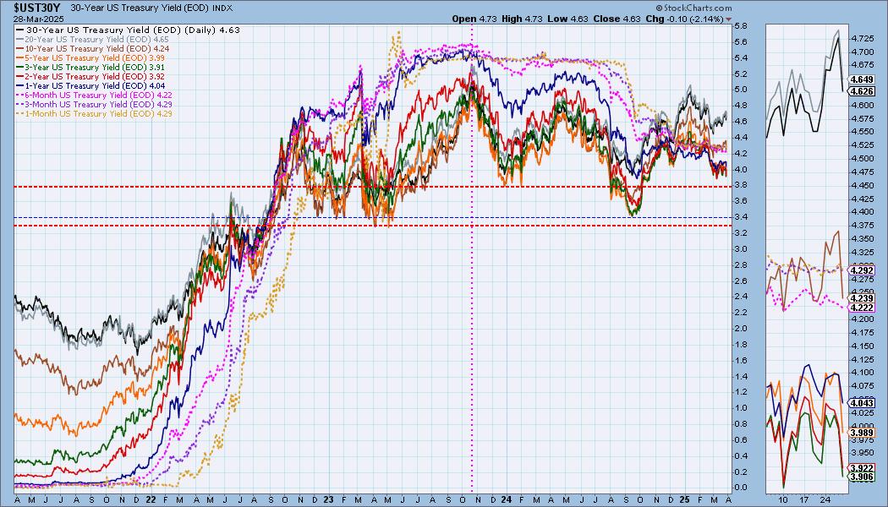Click the 3.4 label on main y-axis
888x507 pixels.
pyautogui.click(x=740, y=216)
